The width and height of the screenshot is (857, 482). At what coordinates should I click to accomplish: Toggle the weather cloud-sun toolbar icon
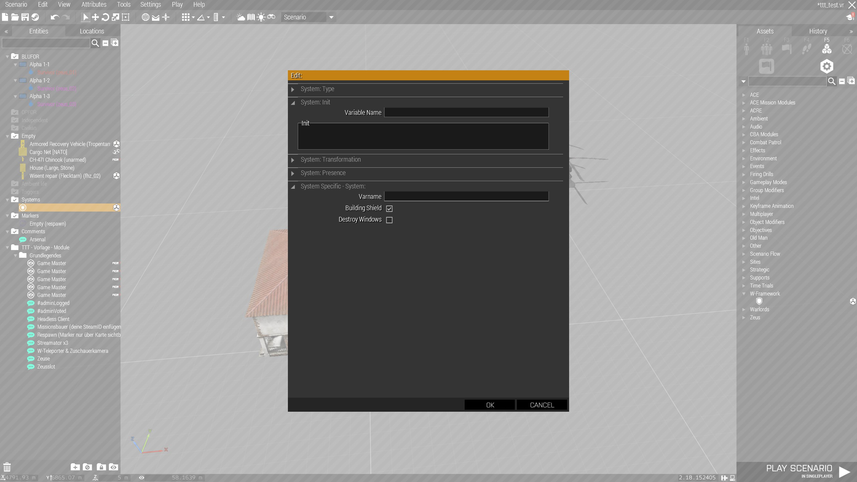(241, 17)
